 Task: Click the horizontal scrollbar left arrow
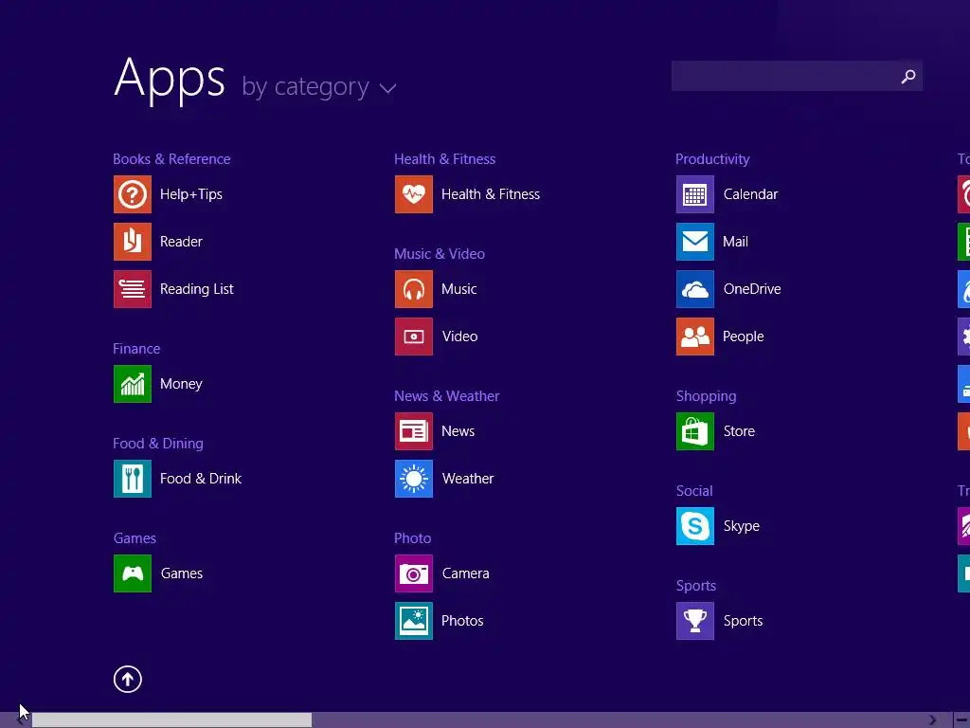(21, 720)
